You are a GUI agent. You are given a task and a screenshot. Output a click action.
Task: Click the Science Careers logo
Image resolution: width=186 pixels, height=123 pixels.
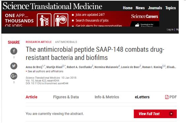(144, 16)
